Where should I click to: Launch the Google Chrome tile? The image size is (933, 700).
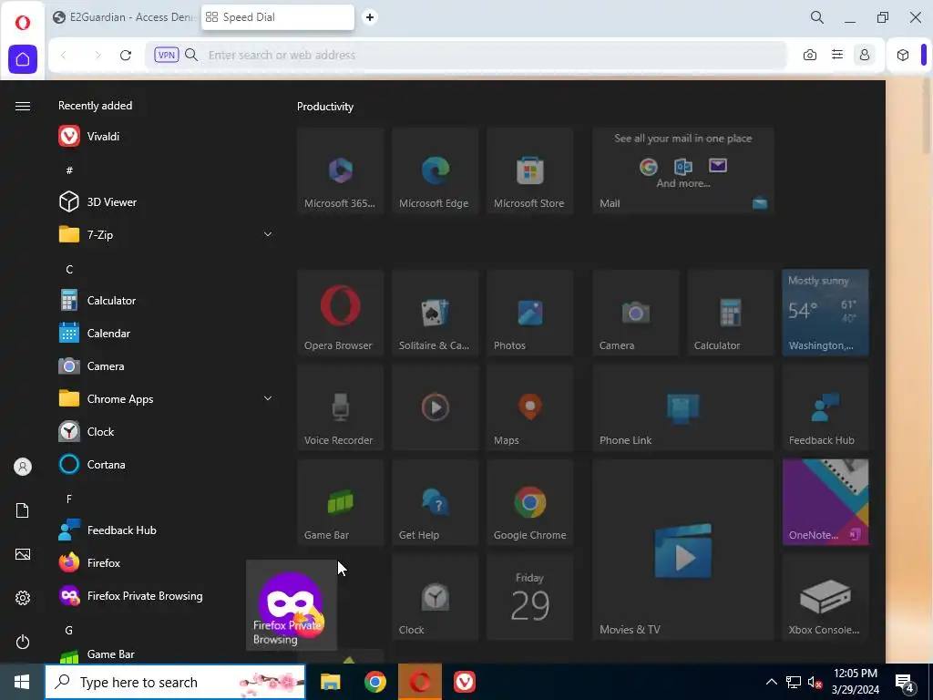(529, 502)
